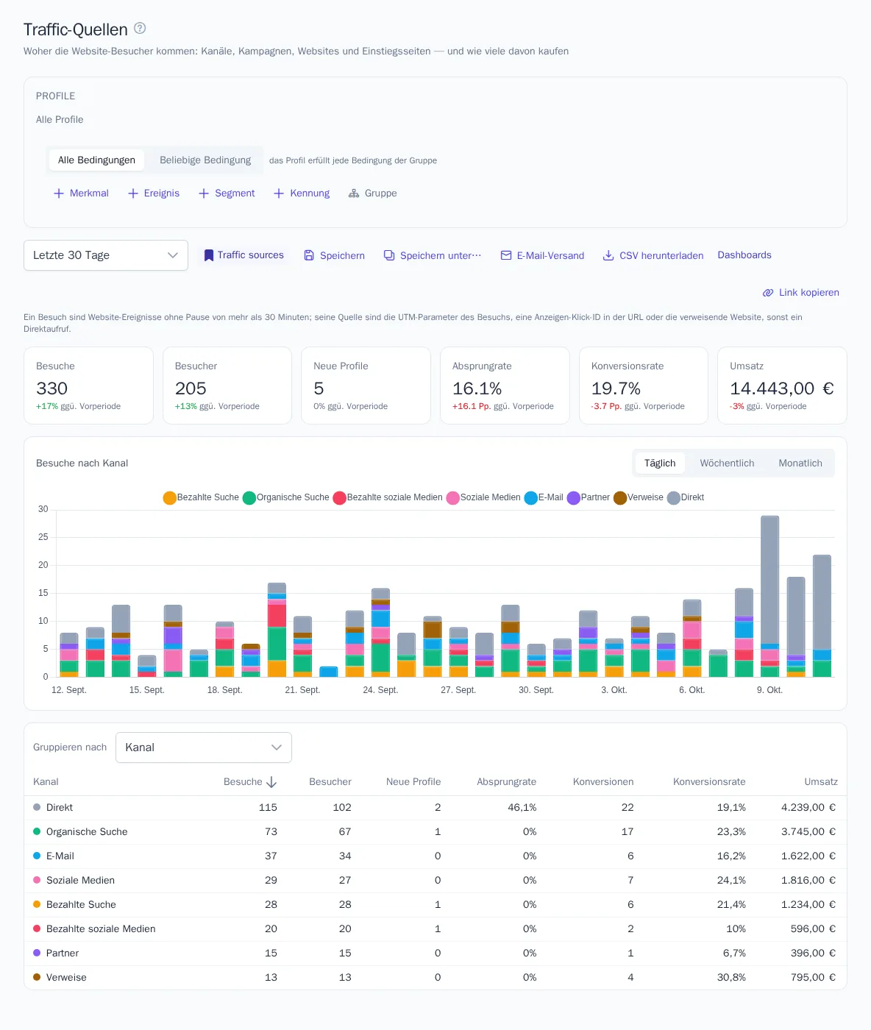Click the Alle Profile label
871x1030 pixels.
coord(60,120)
